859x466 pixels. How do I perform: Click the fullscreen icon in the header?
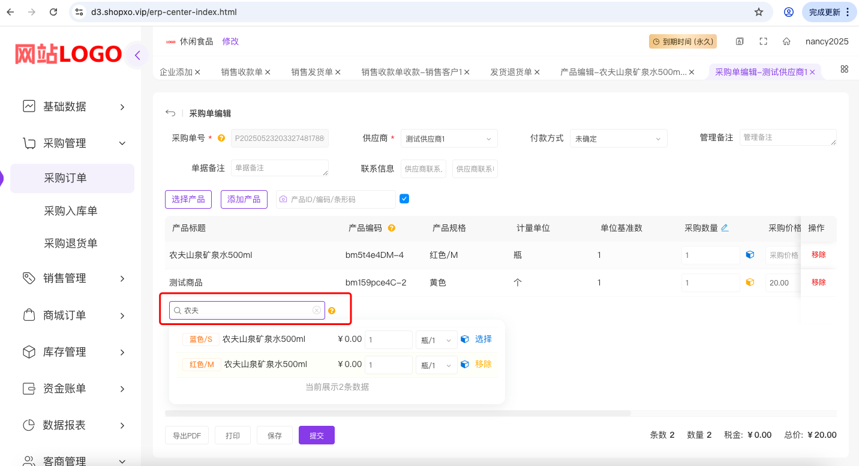pos(764,41)
